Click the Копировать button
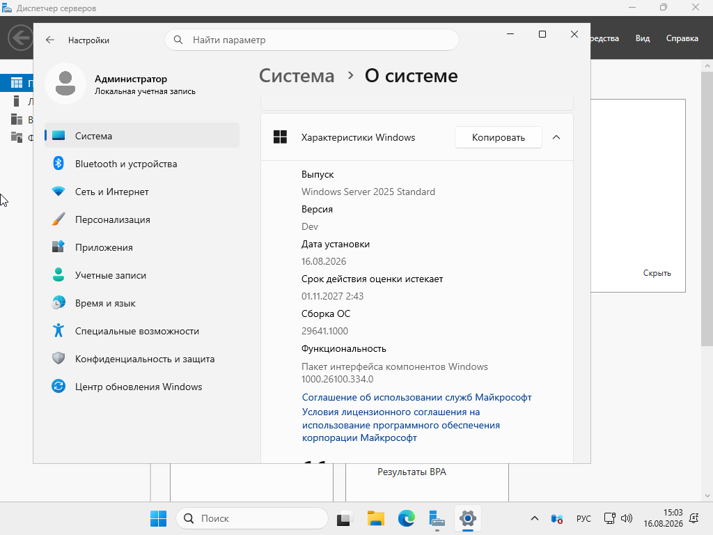Viewport: 713px width, 535px height. (x=499, y=137)
